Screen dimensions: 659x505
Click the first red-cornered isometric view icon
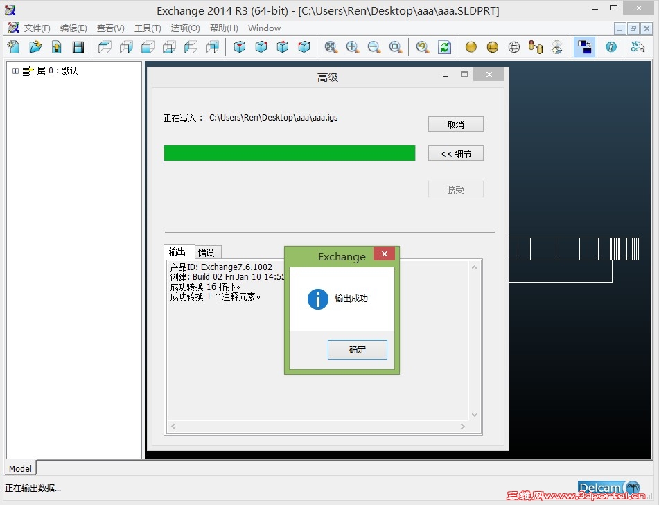240,46
